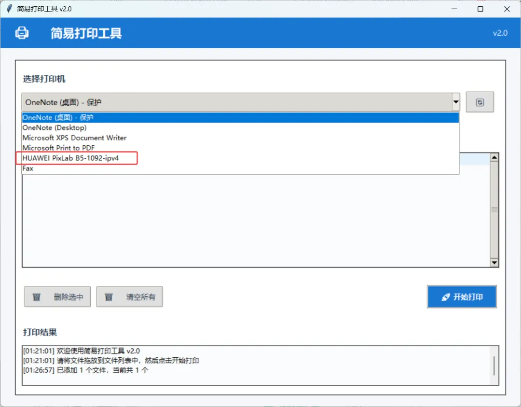Screen dimensions: 521x407
Task: Click the print result log scrollbar
Action: click(494, 365)
